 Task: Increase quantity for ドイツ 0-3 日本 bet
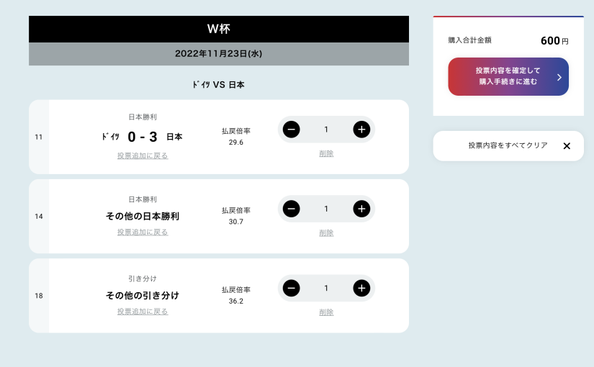click(361, 130)
